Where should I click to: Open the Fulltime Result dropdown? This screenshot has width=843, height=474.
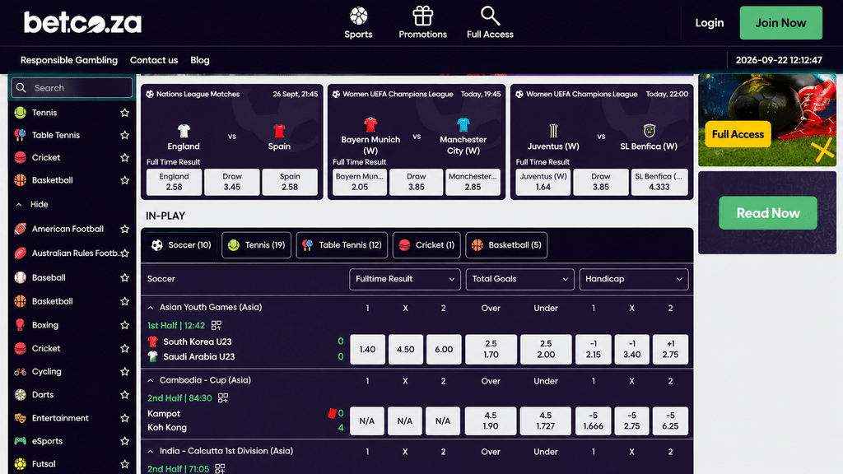405,279
